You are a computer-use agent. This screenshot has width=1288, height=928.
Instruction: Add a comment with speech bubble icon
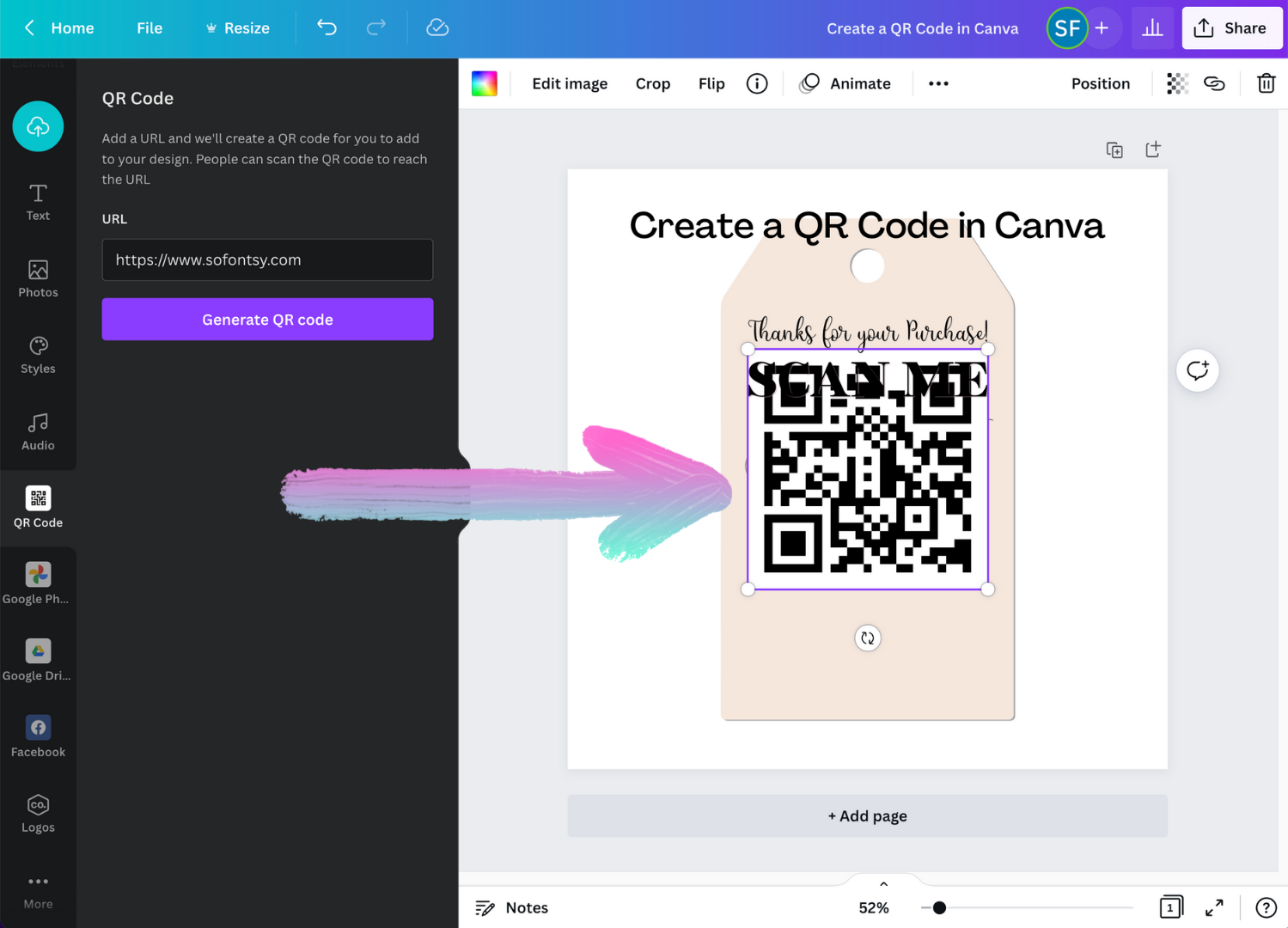(1198, 370)
